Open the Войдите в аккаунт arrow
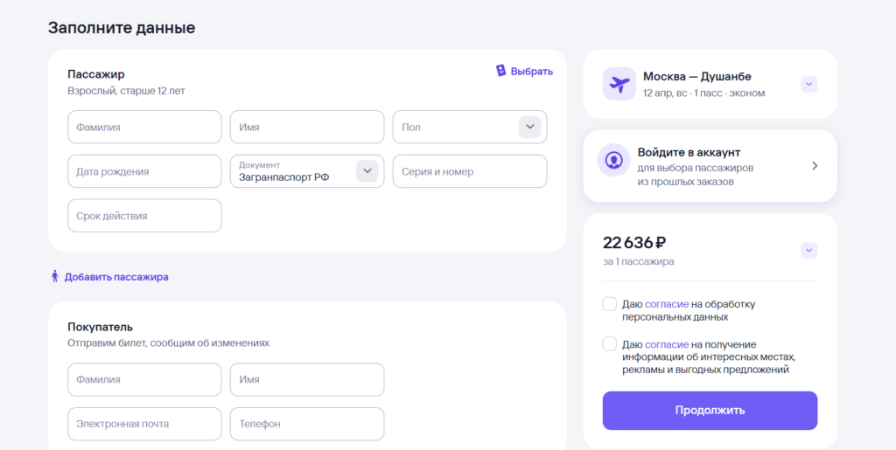Viewport: 896px width, 450px height. (x=815, y=165)
